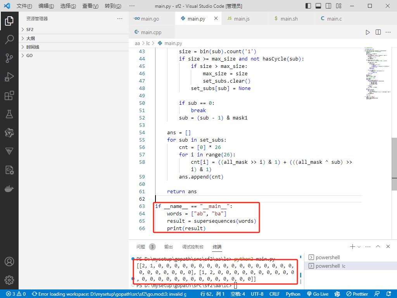
Task: Open Source Control view
Action: [9, 58]
